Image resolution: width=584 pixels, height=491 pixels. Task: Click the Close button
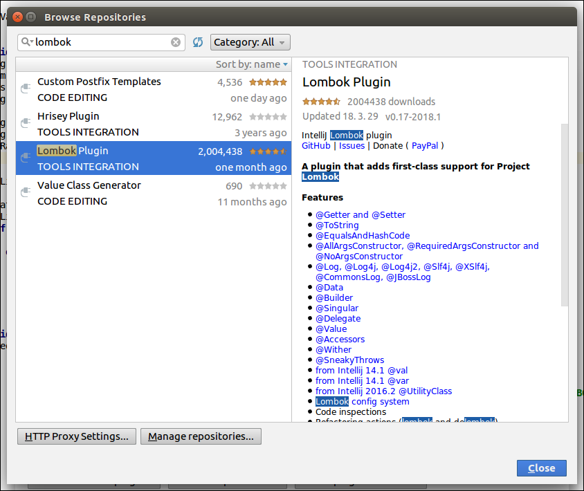click(x=542, y=468)
